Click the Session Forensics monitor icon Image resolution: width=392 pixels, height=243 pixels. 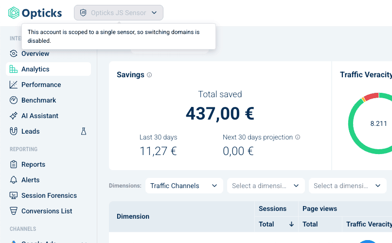pos(14,195)
